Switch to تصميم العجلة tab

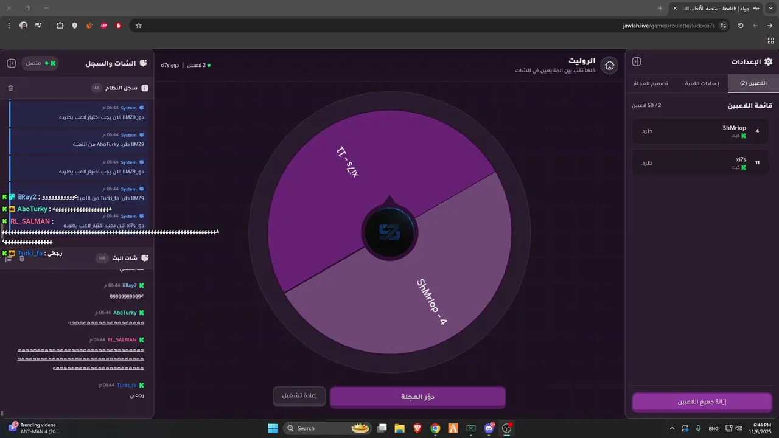click(x=651, y=83)
